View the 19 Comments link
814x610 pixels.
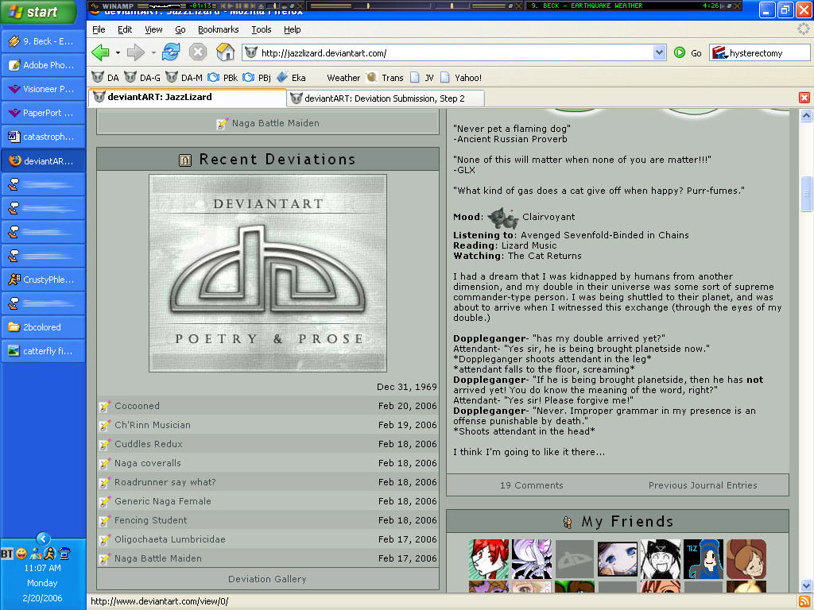click(532, 485)
